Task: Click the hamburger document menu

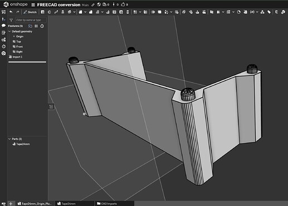Action: pos(33,4)
